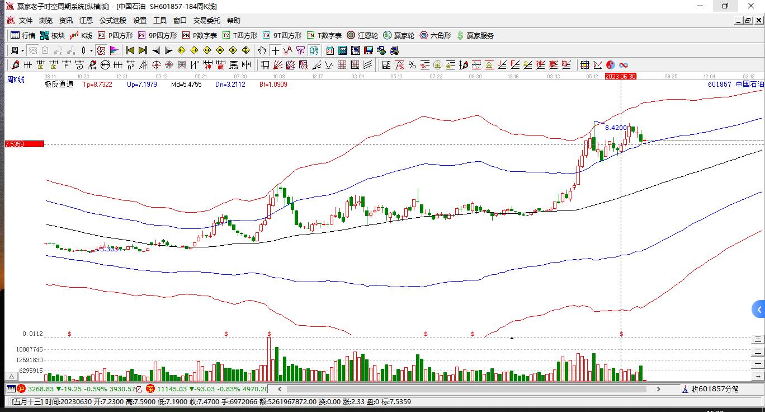The width and height of the screenshot is (765, 412).
Task: Open the P数字表 tool
Action: click(x=200, y=35)
